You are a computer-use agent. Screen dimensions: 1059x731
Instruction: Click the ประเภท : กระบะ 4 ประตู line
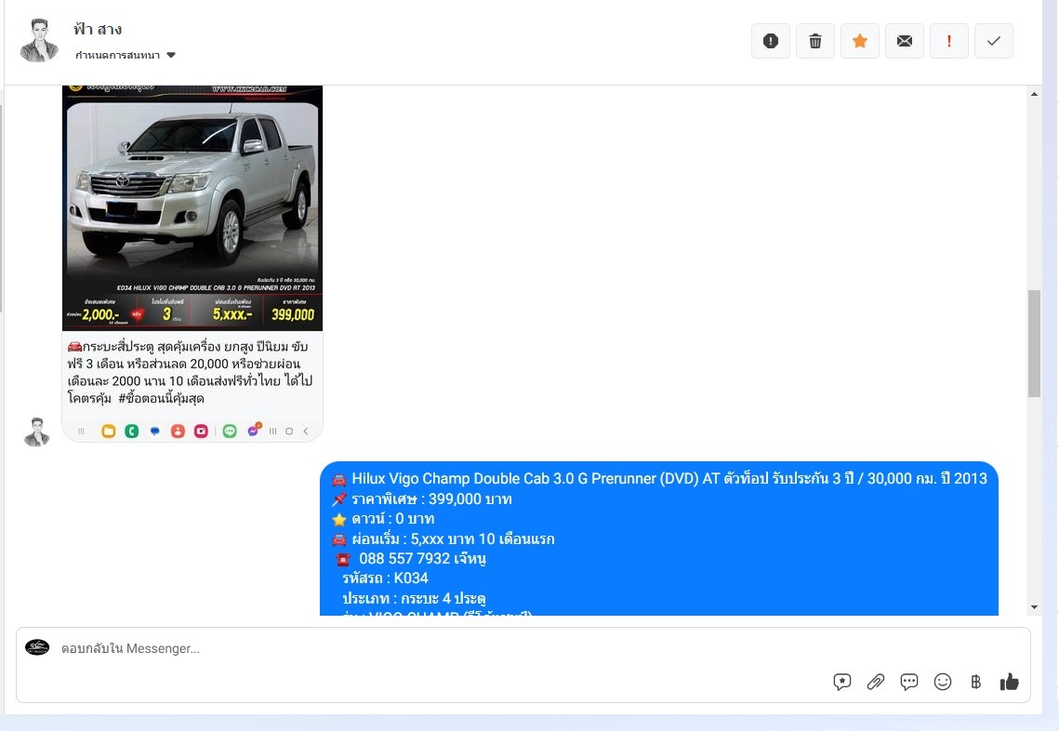click(x=414, y=599)
